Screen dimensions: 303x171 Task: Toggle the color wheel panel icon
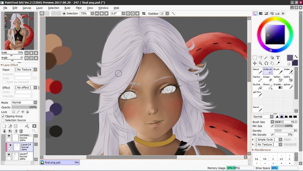(x=255, y=13)
